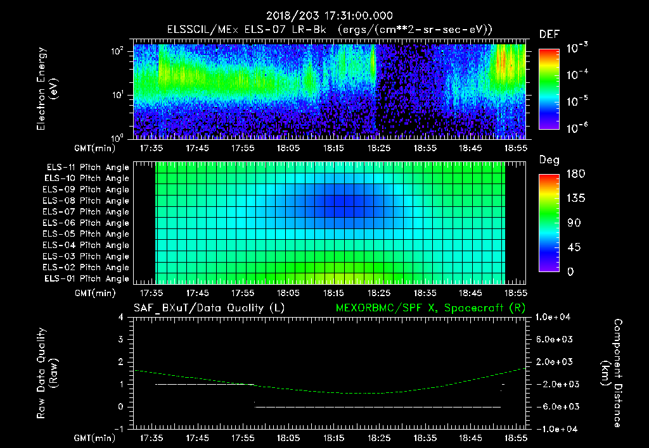Select the ELS-09 Pitch Angle row label

[86, 190]
